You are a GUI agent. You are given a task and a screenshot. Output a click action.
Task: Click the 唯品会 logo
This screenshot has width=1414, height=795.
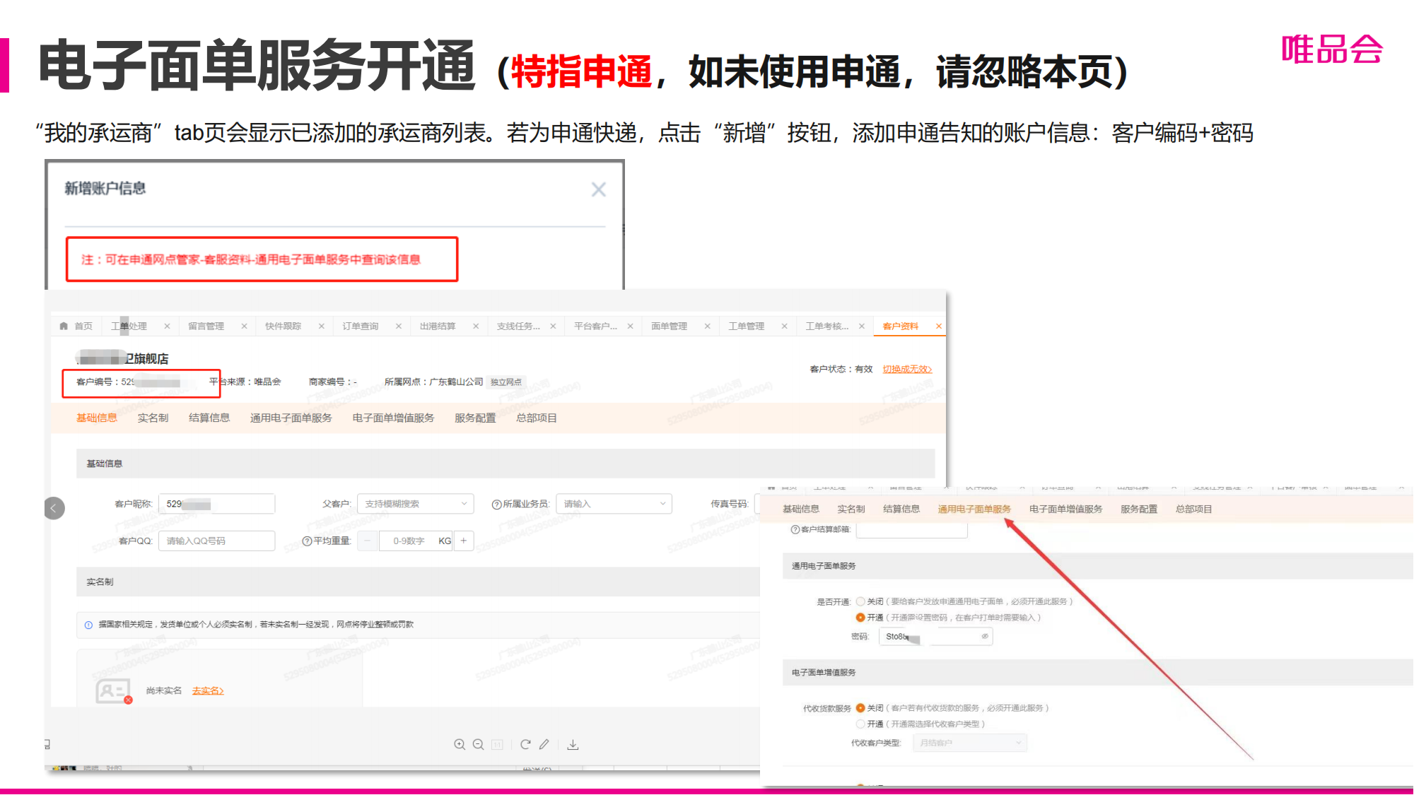pos(1332,50)
